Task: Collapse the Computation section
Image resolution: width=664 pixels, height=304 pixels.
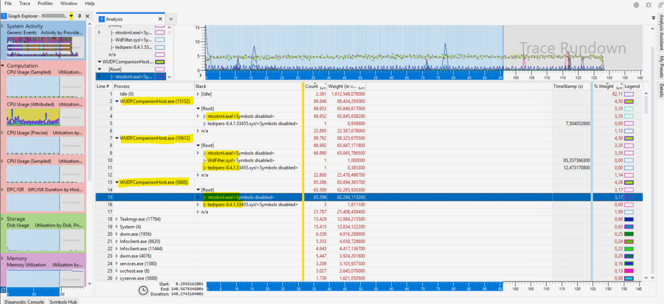Action: pos(3,66)
